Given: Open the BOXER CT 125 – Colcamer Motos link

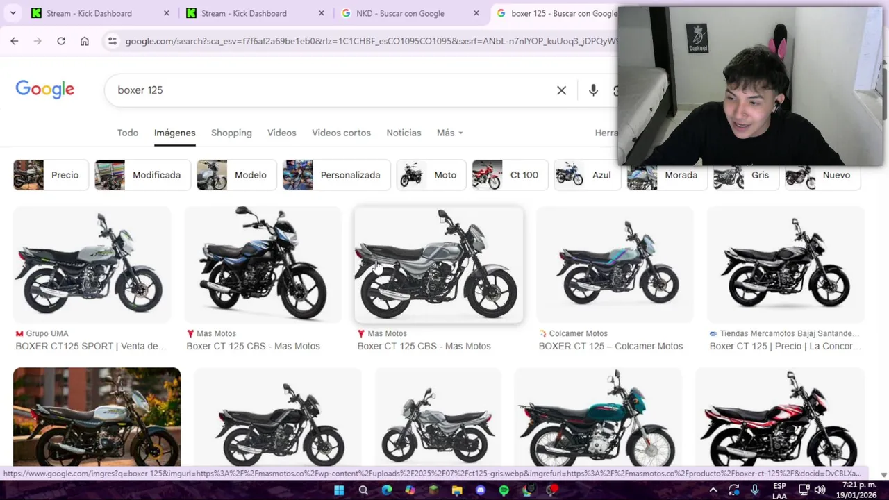Looking at the screenshot, I should tap(610, 346).
